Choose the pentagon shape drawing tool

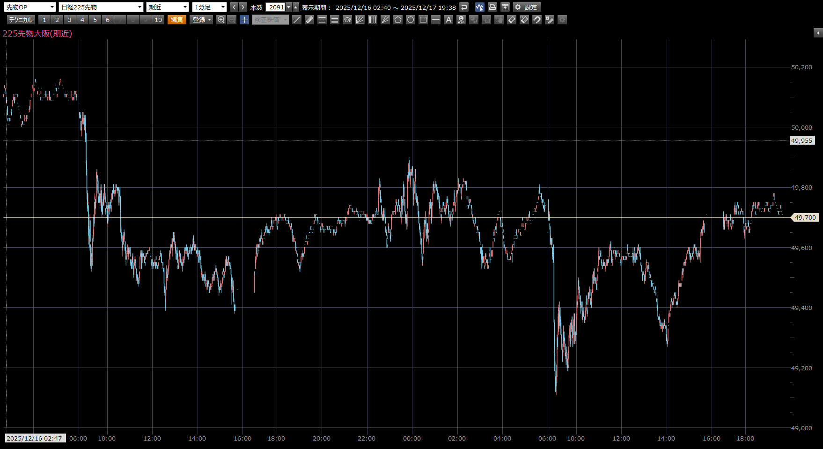click(398, 20)
